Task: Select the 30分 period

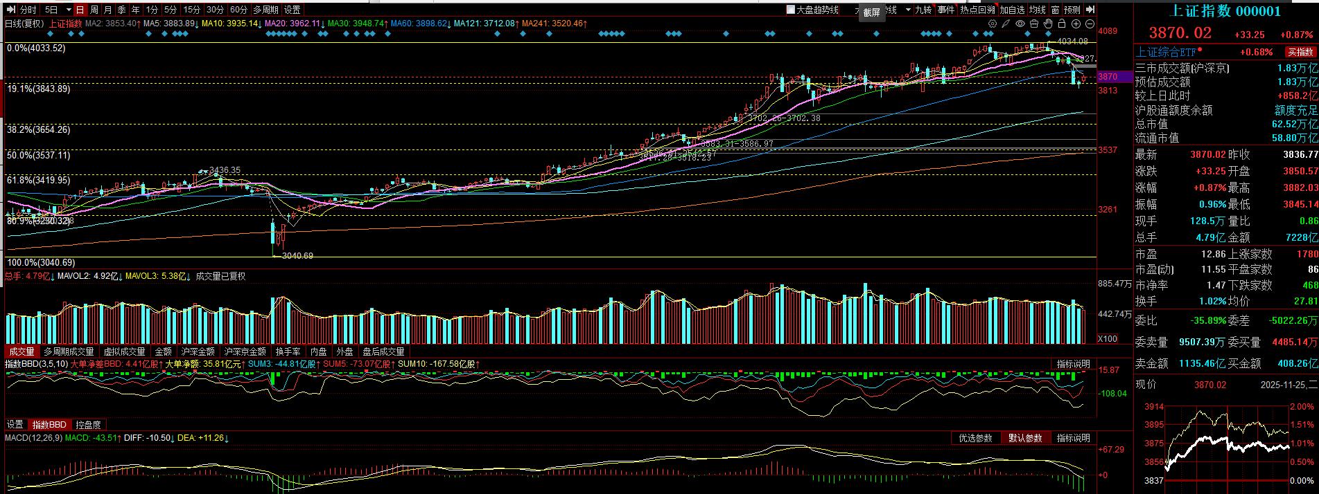Action: pyautogui.click(x=215, y=10)
